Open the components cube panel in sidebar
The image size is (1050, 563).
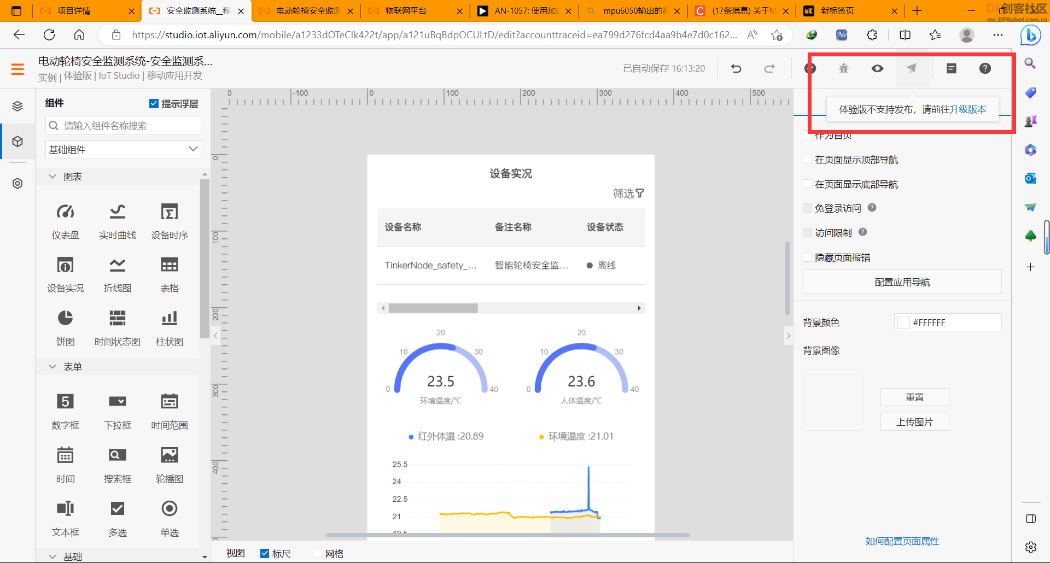click(17, 142)
